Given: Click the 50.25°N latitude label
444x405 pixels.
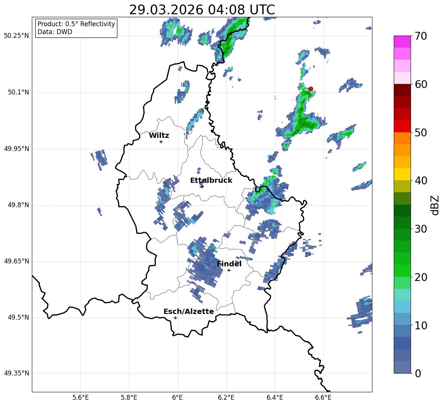Looking at the screenshot, I should [x=16, y=36].
